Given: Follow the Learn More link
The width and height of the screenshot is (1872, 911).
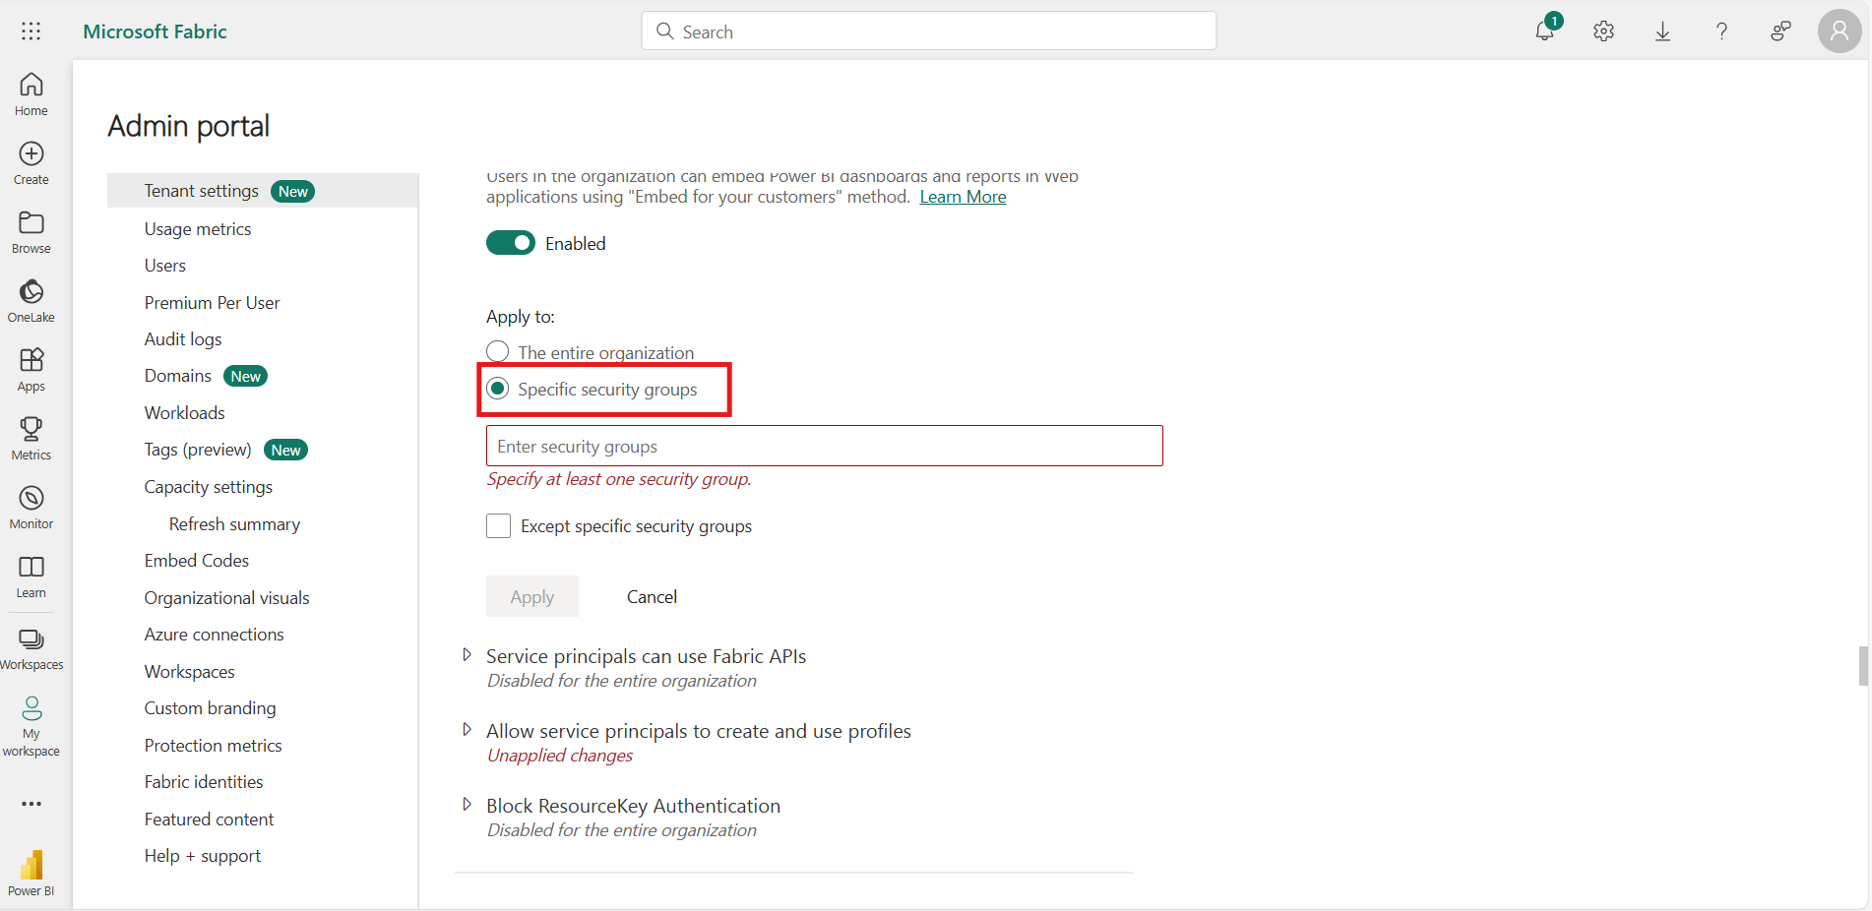Looking at the screenshot, I should (x=963, y=197).
